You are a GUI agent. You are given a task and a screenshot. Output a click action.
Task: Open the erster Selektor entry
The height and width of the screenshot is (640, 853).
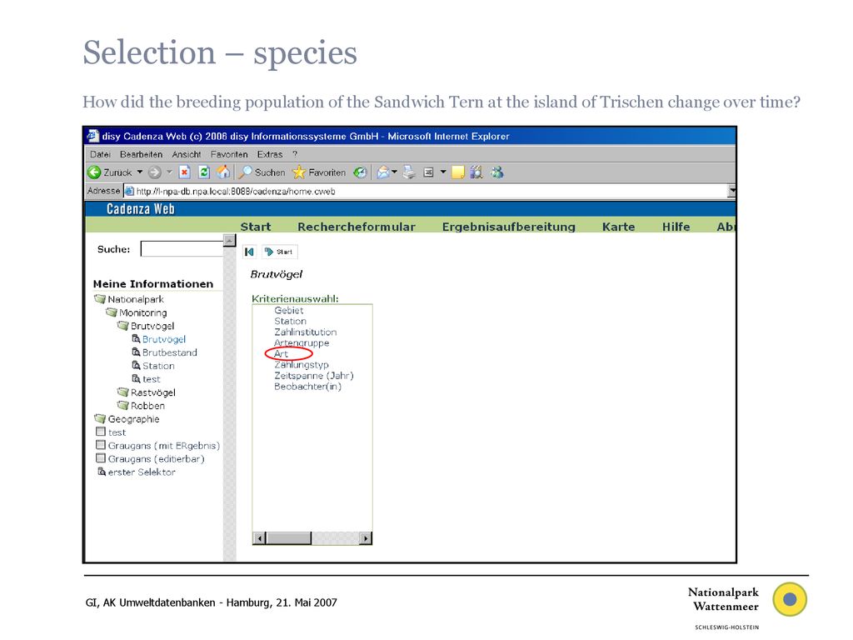coord(142,472)
